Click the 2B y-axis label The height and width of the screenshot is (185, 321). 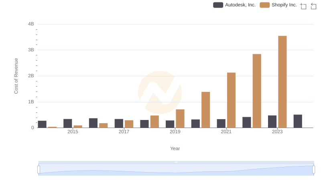(31, 76)
